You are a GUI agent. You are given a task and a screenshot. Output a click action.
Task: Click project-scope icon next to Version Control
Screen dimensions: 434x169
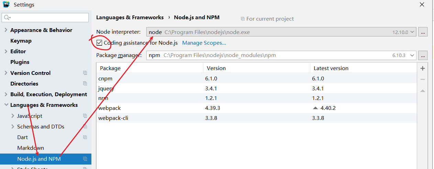[85, 73]
